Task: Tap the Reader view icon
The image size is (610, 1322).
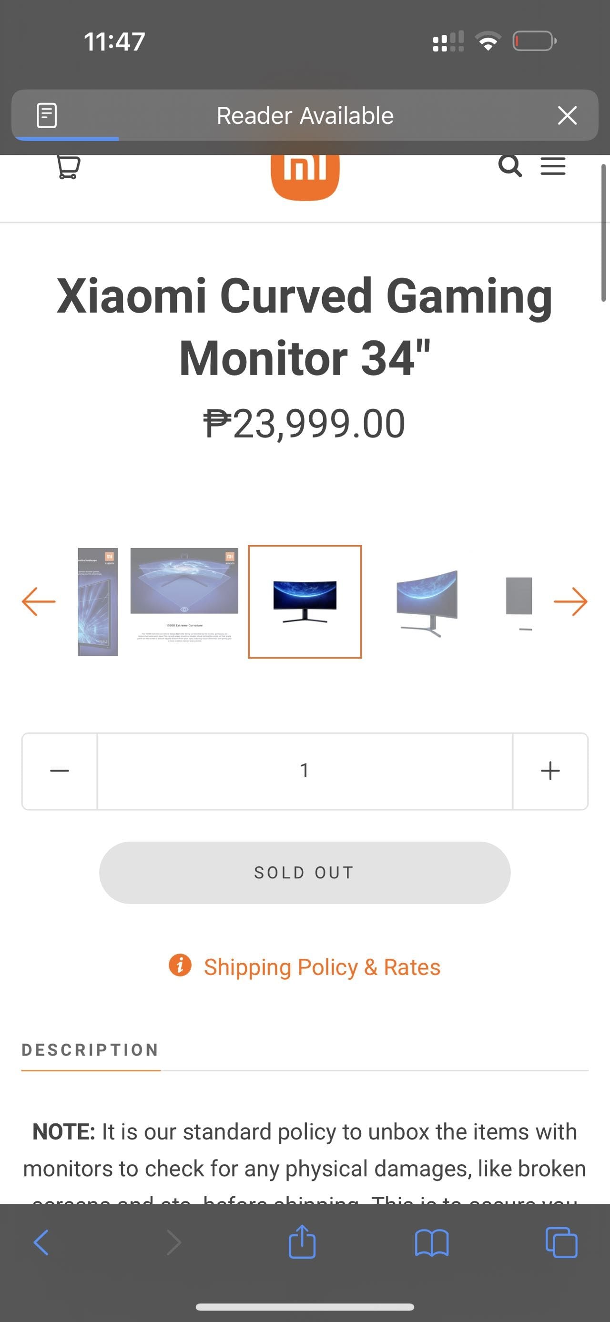Action: coord(47,115)
